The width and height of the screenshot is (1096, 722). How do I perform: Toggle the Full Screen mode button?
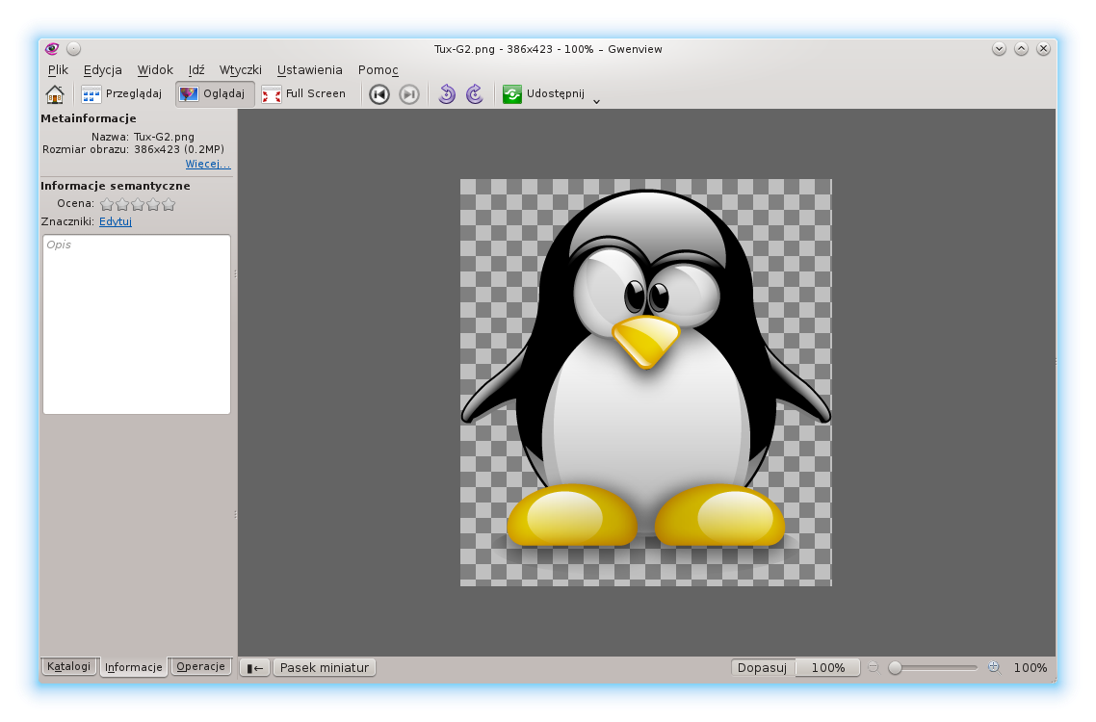point(304,94)
